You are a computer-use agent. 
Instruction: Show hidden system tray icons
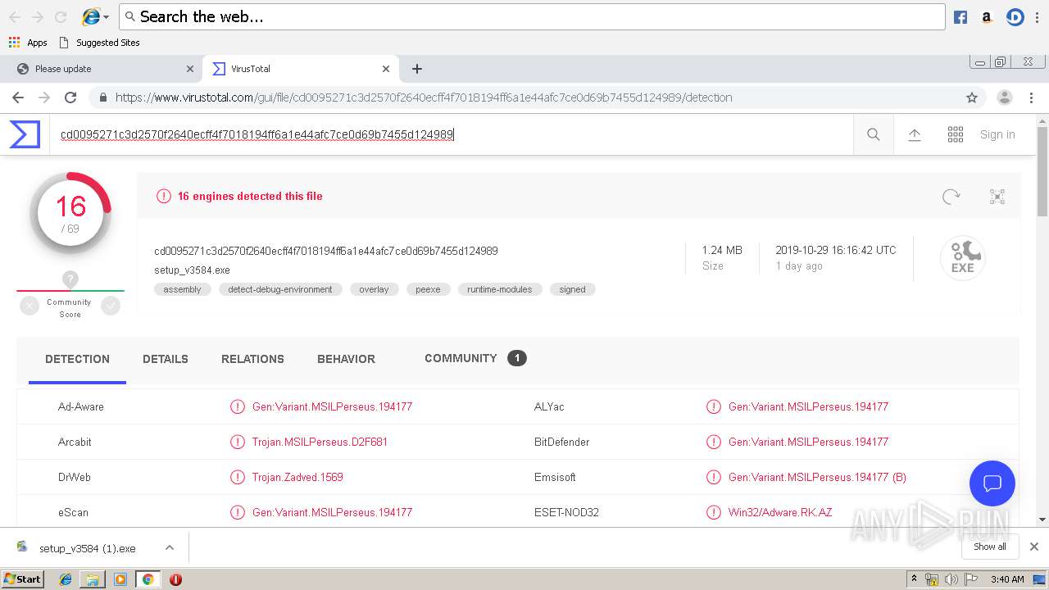915,579
